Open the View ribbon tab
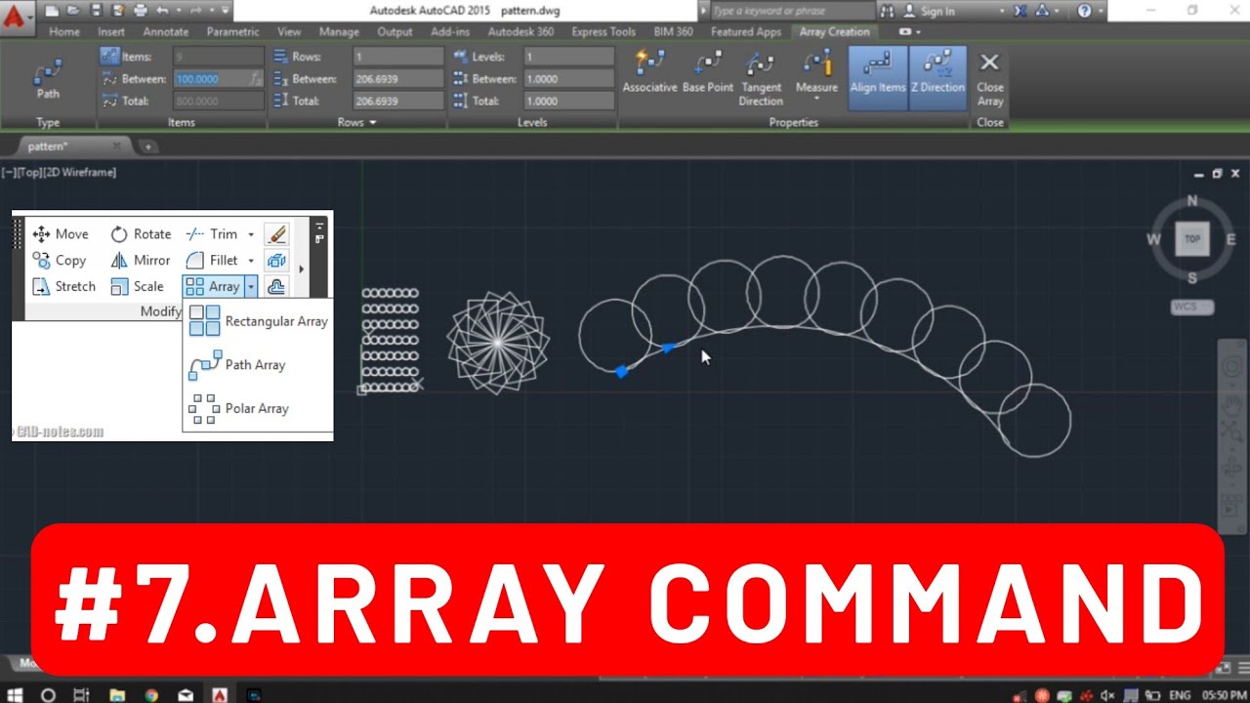This screenshot has width=1250, height=703. tap(289, 32)
